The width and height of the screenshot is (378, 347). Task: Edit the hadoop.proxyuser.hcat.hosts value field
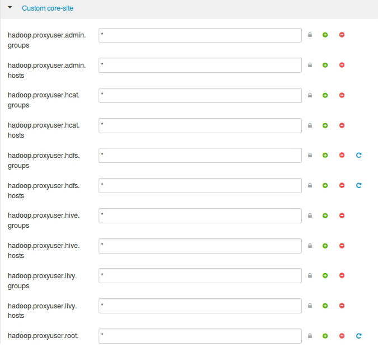(x=200, y=125)
